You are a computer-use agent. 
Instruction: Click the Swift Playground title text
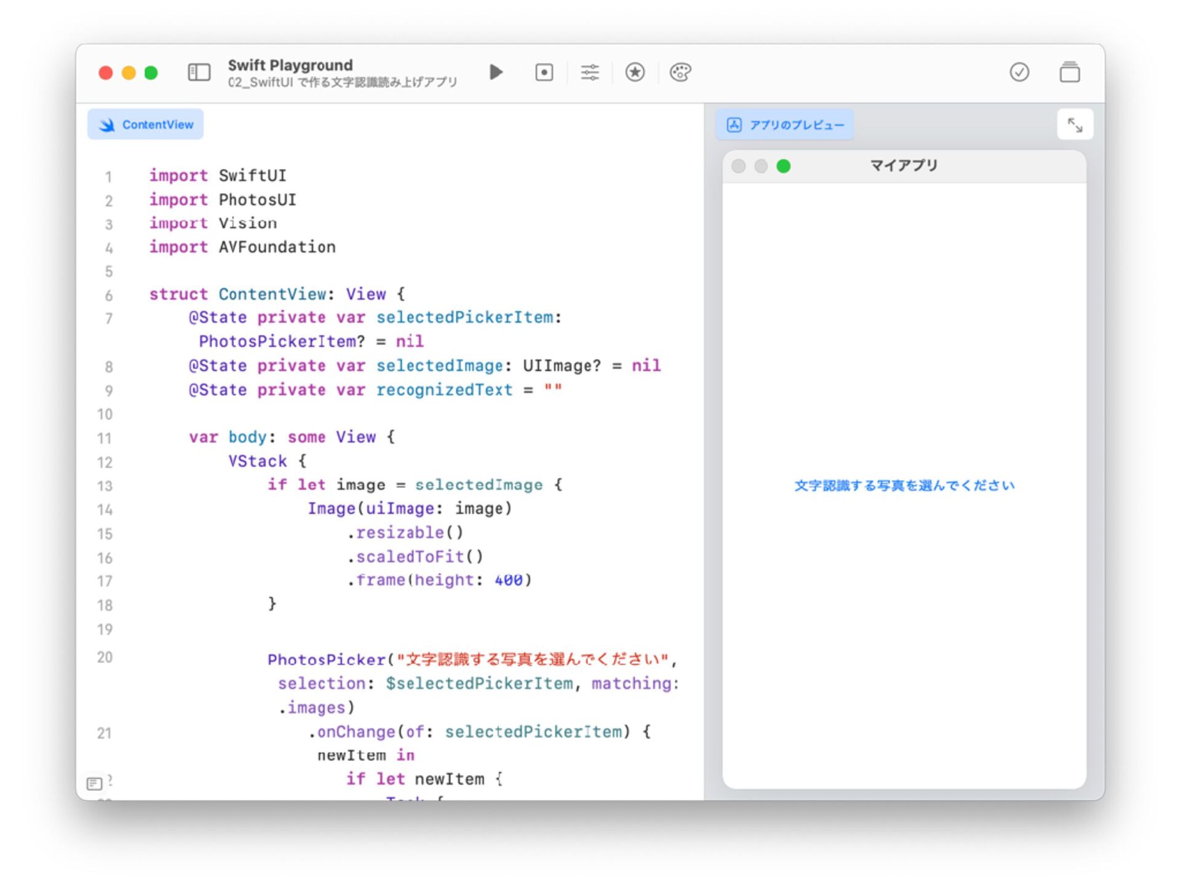click(x=290, y=65)
